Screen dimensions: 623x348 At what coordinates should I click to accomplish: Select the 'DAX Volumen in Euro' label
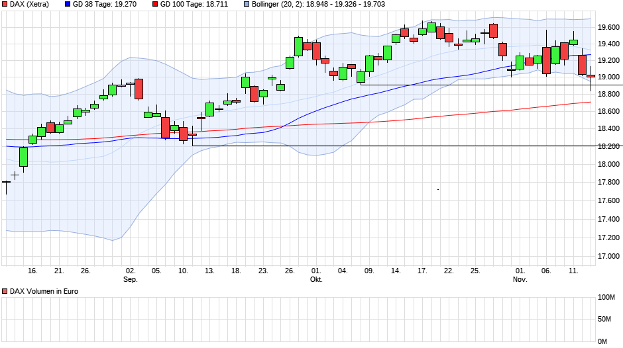coord(44,291)
